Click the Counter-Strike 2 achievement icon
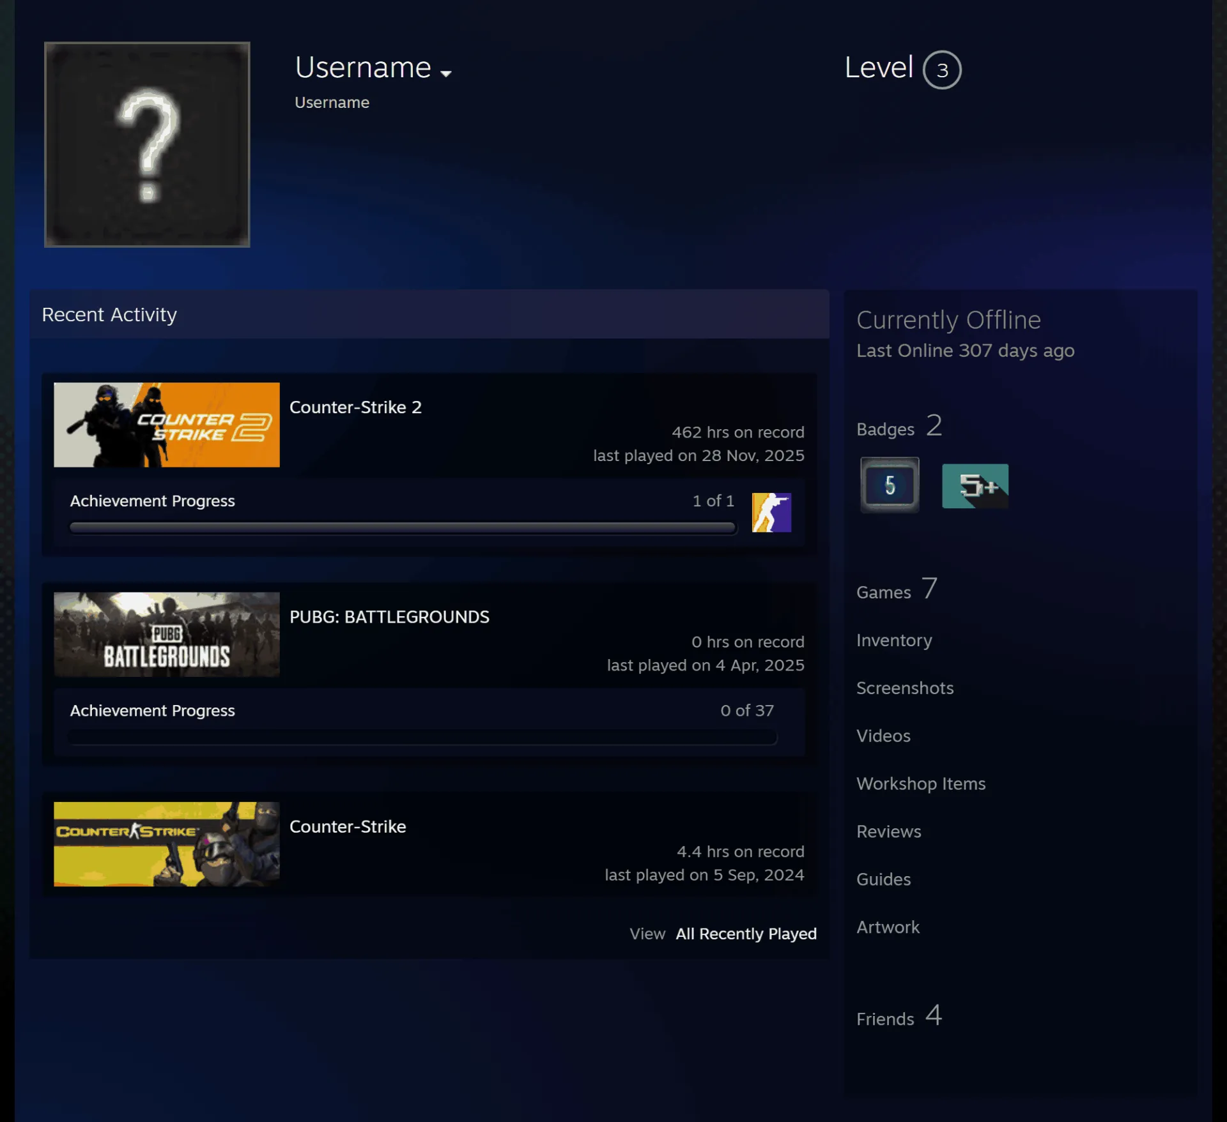This screenshot has width=1227, height=1122. (x=771, y=512)
